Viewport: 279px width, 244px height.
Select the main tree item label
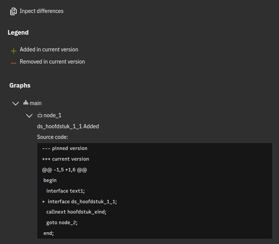[x=36, y=103]
